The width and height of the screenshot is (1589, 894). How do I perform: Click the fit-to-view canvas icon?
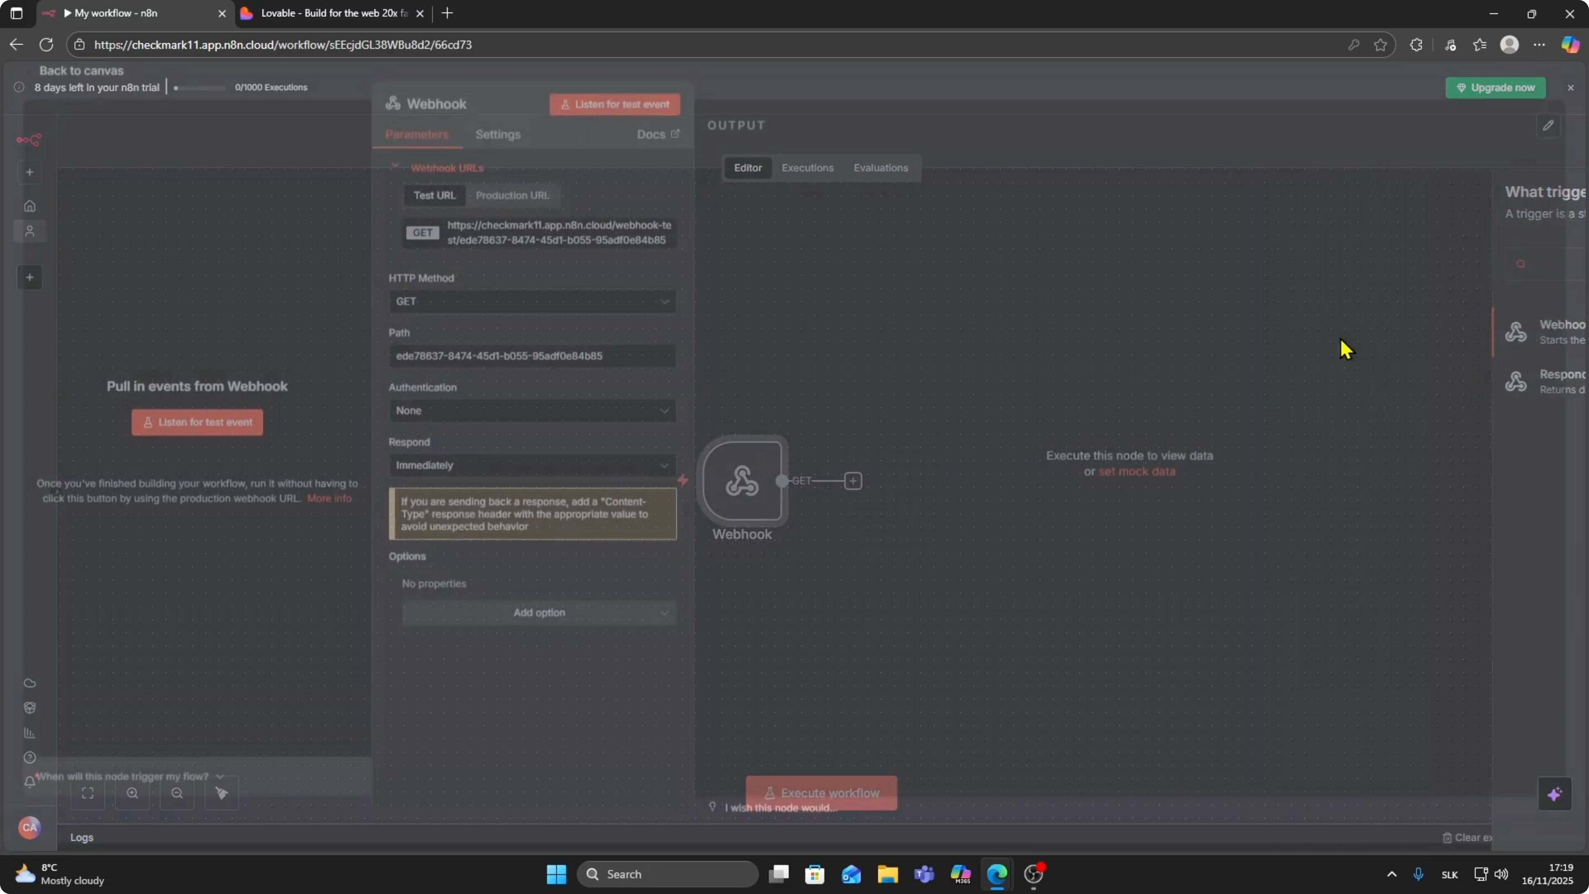pos(88,793)
